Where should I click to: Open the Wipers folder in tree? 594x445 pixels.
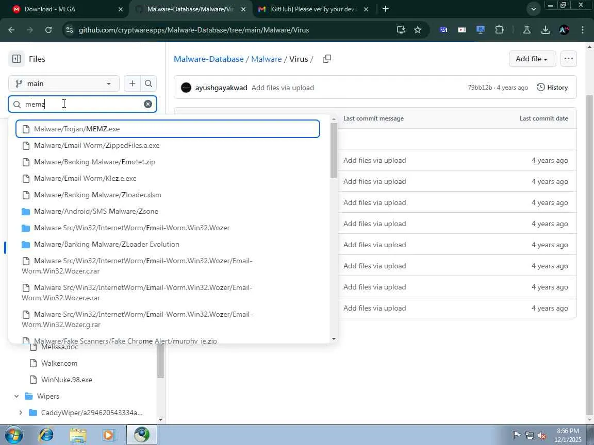48,396
